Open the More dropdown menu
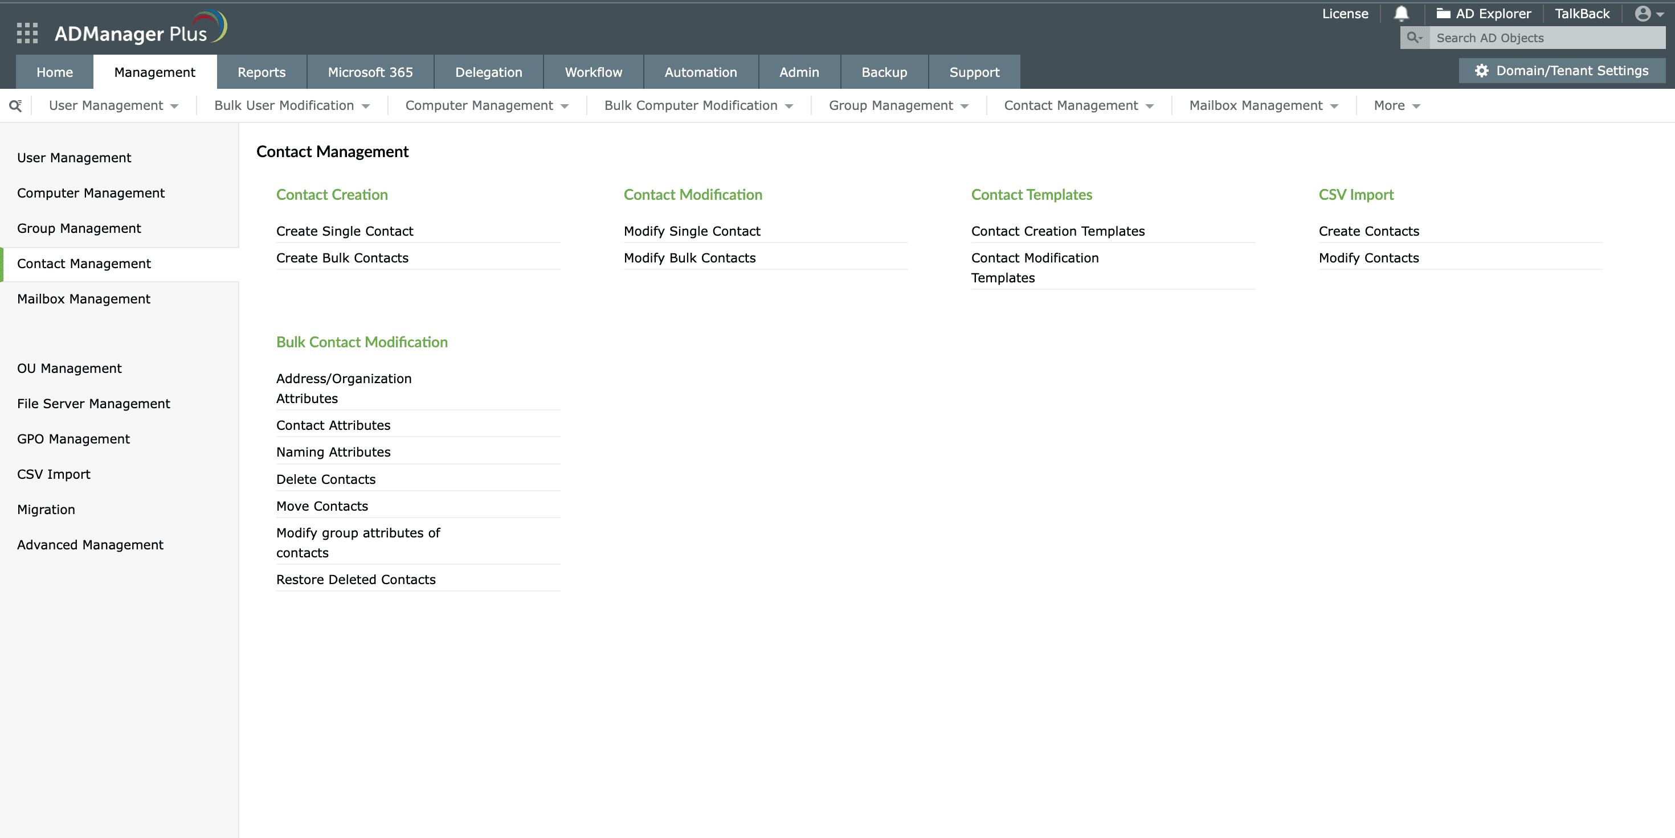 tap(1397, 106)
